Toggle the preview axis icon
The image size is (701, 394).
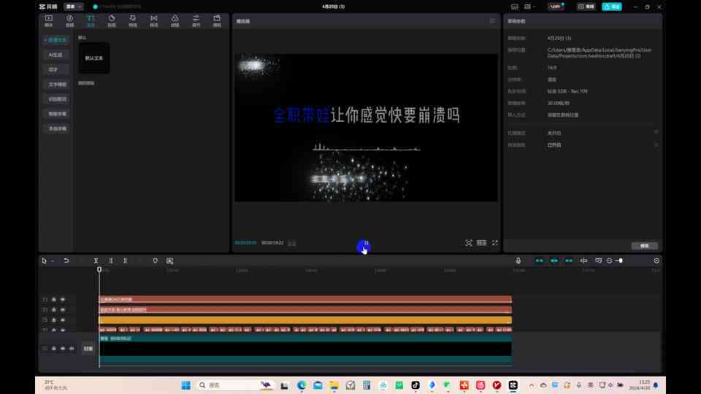point(584,260)
